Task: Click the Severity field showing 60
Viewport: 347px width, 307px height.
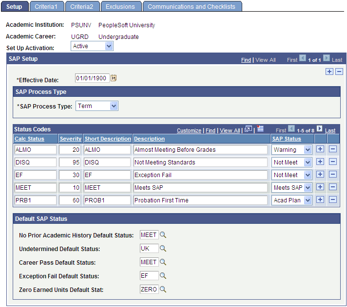Action: (x=70, y=200)
